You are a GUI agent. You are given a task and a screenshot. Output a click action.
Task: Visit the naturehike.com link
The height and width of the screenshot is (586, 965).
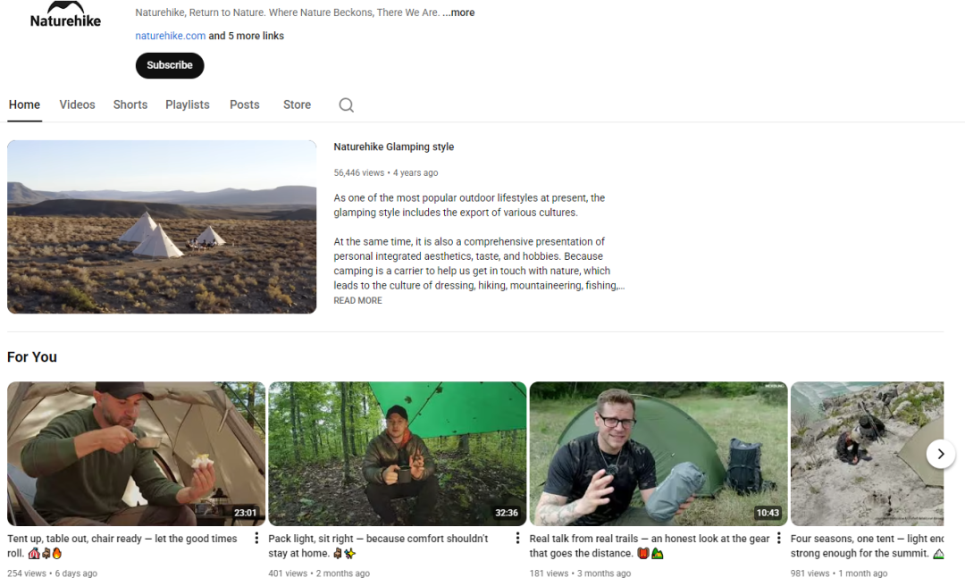tap(171, 36)
